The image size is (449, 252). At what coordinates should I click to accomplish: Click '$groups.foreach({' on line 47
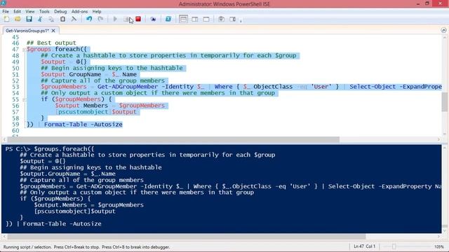click(56, 49)
